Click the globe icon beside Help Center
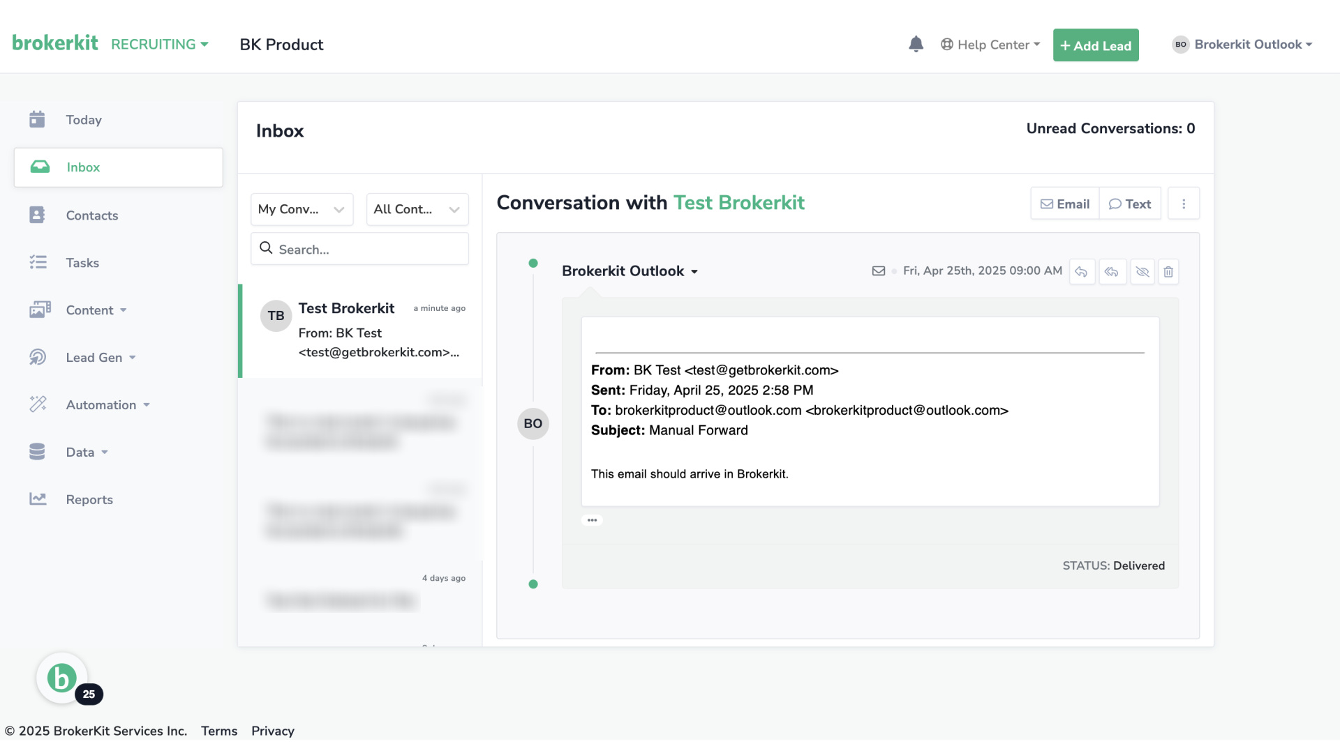 click(947, 45)
